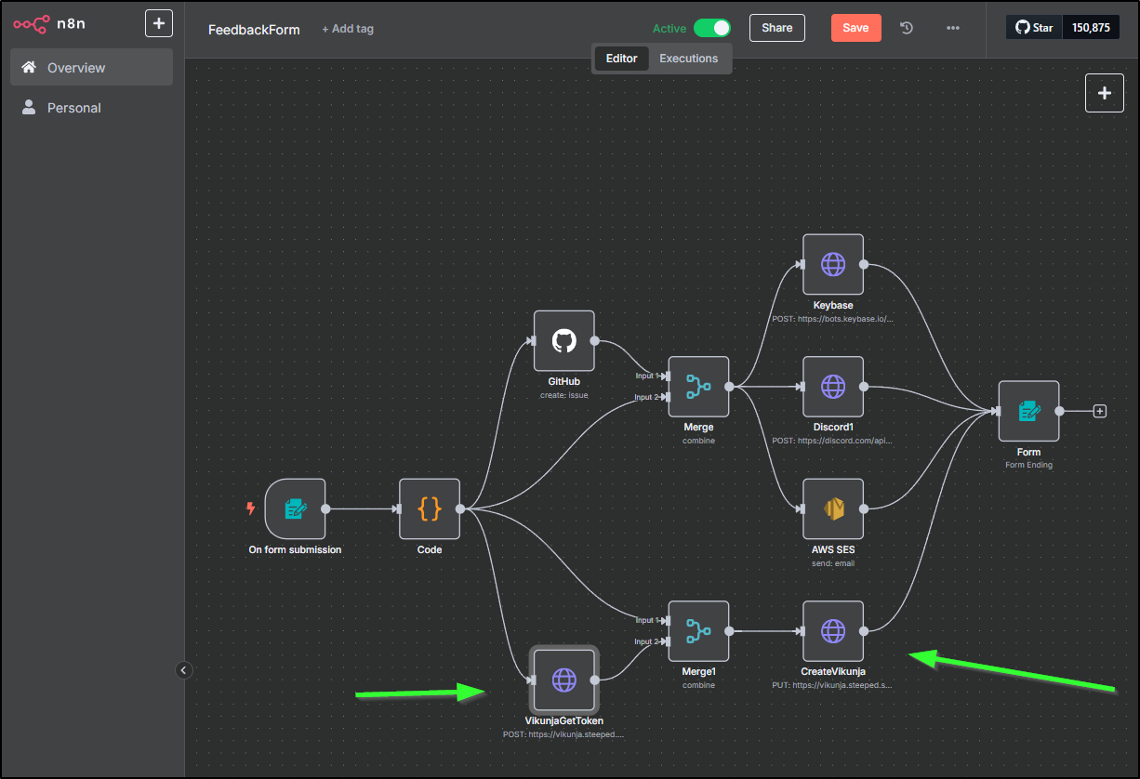Switch to the Executions tab
The height and width of the screenshot is (779, 1140).
688,59
